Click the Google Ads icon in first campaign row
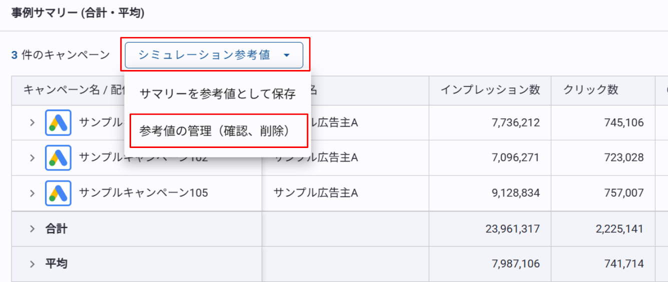 coord(58,123)
